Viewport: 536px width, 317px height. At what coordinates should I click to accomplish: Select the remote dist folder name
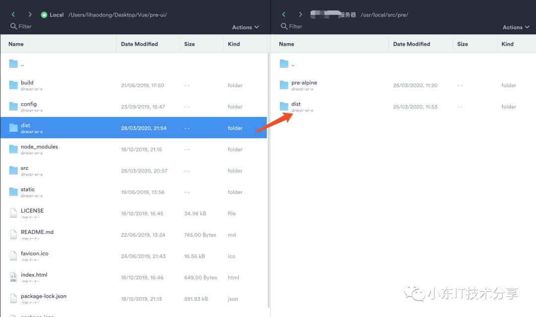click(x=296, y=104)
